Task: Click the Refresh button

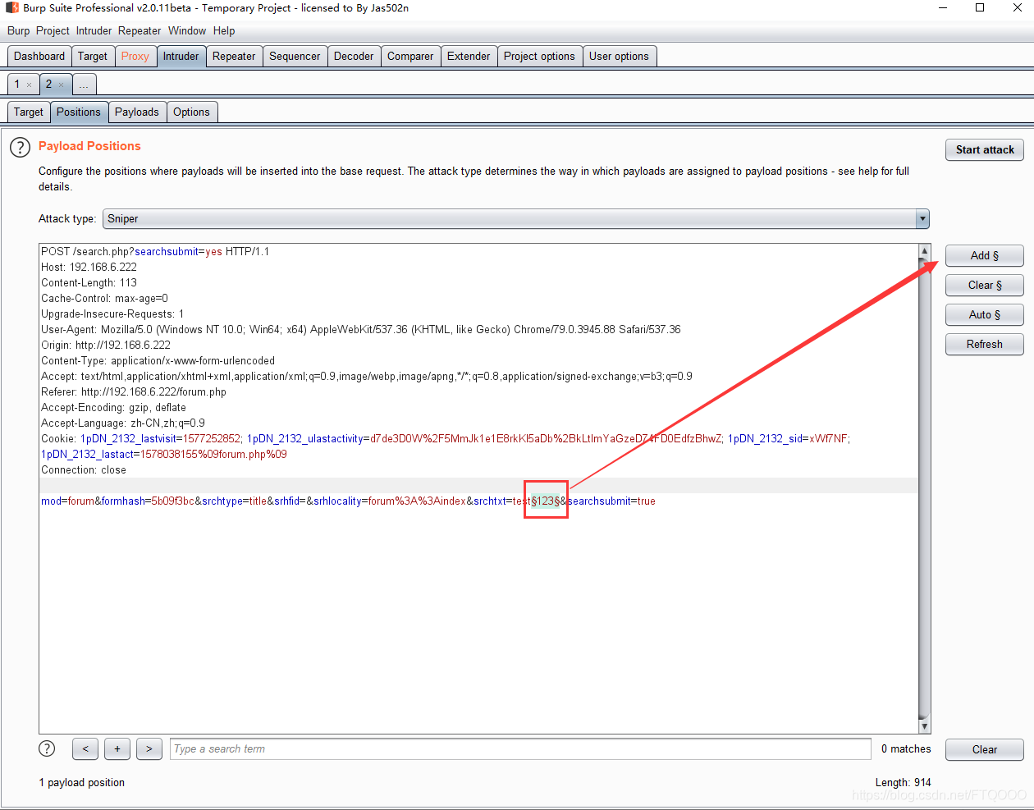Action: pos(985,345)
